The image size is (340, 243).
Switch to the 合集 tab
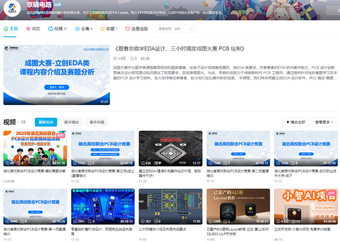coord(84,29)
